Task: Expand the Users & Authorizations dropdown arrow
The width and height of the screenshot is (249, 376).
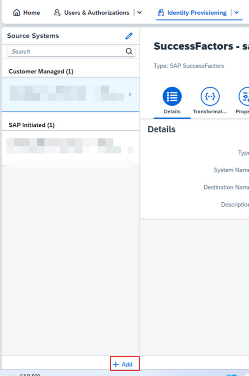Action: [x=140, y=13]
